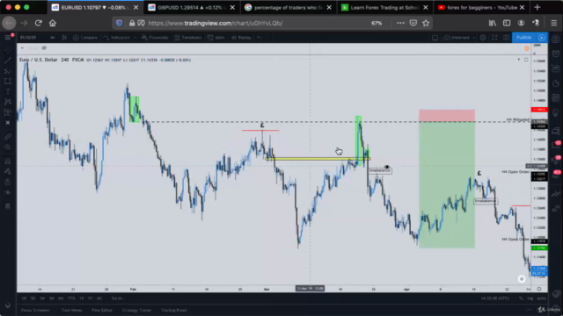This screenshot has height=316, width=563.
Task: Remove drawings with trash icon
Action: (8, 206)
